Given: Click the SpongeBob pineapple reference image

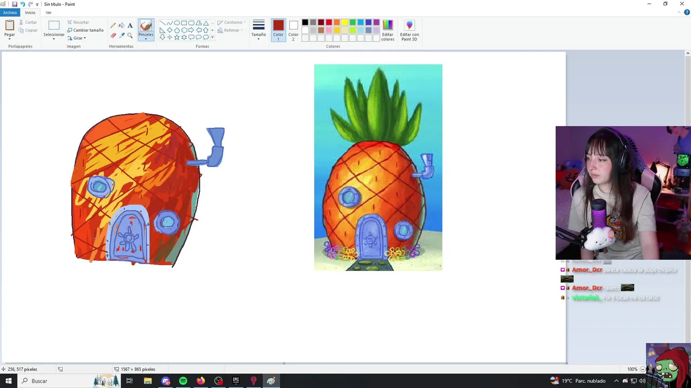Looking at the screenshot, I should tap(378, 167).
